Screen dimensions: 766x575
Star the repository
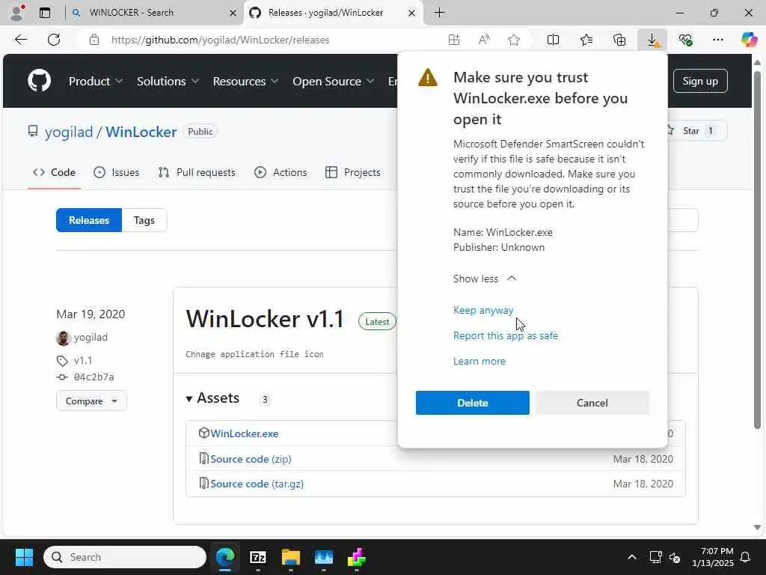tap(696, 131)
